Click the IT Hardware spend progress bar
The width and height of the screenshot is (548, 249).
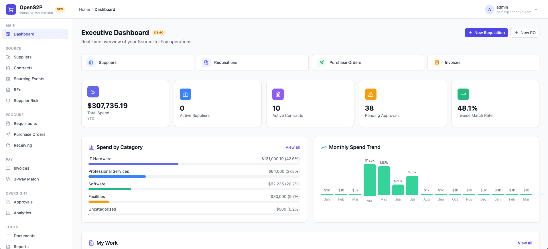pos(194,164)
